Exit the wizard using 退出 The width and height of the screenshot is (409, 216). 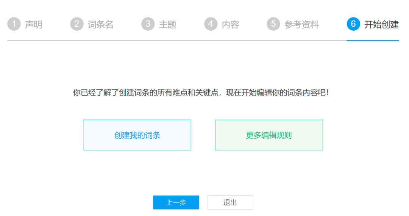pos(230,202)
